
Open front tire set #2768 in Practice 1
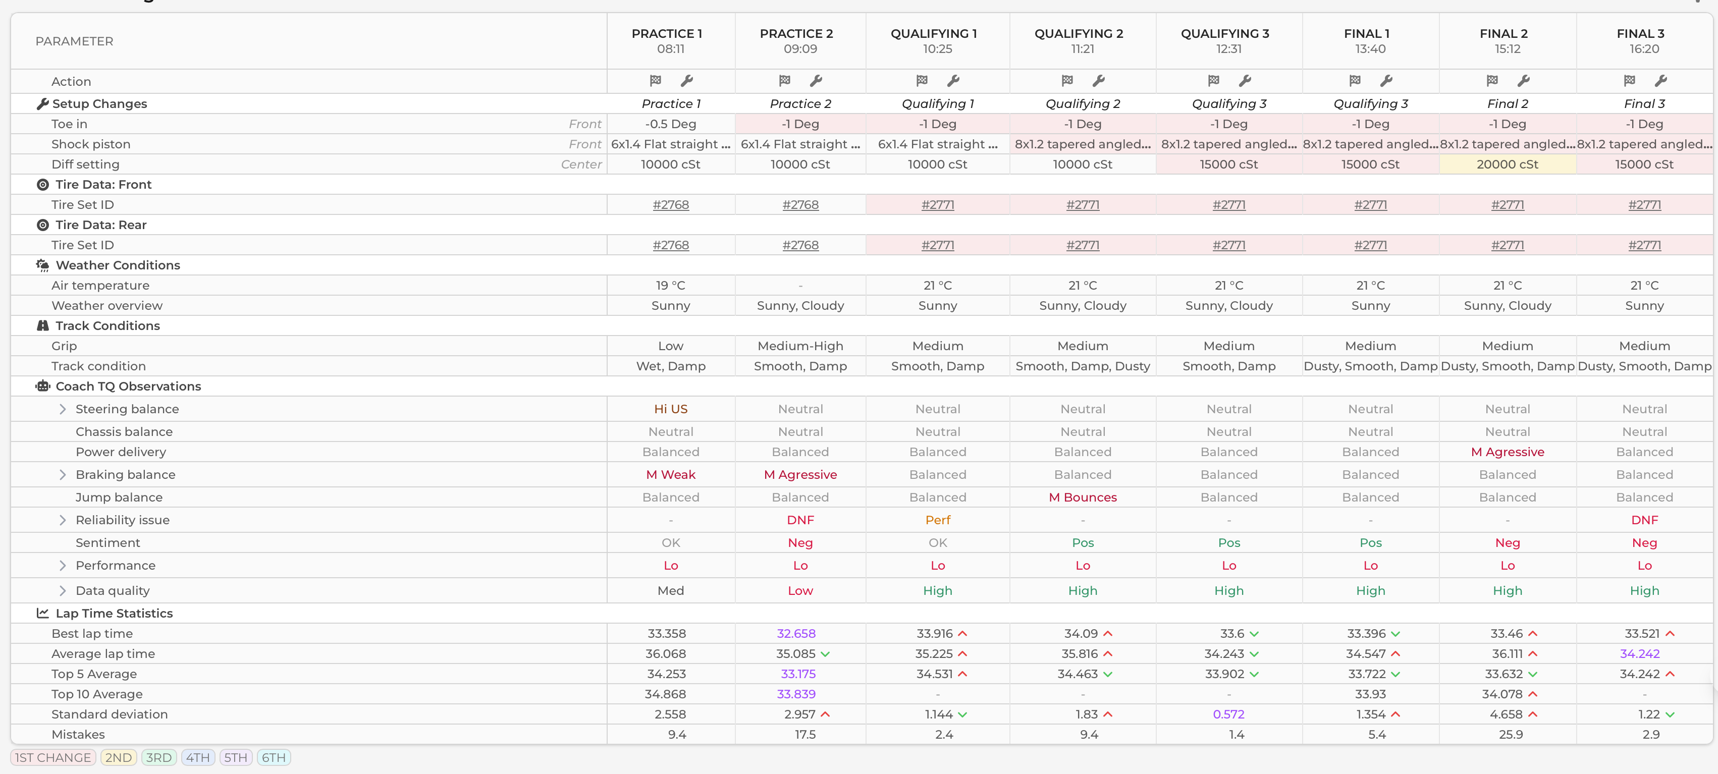tap(670, 205)
